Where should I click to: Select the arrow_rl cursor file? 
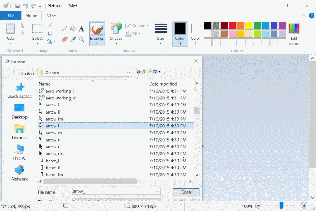coord(116,147)
